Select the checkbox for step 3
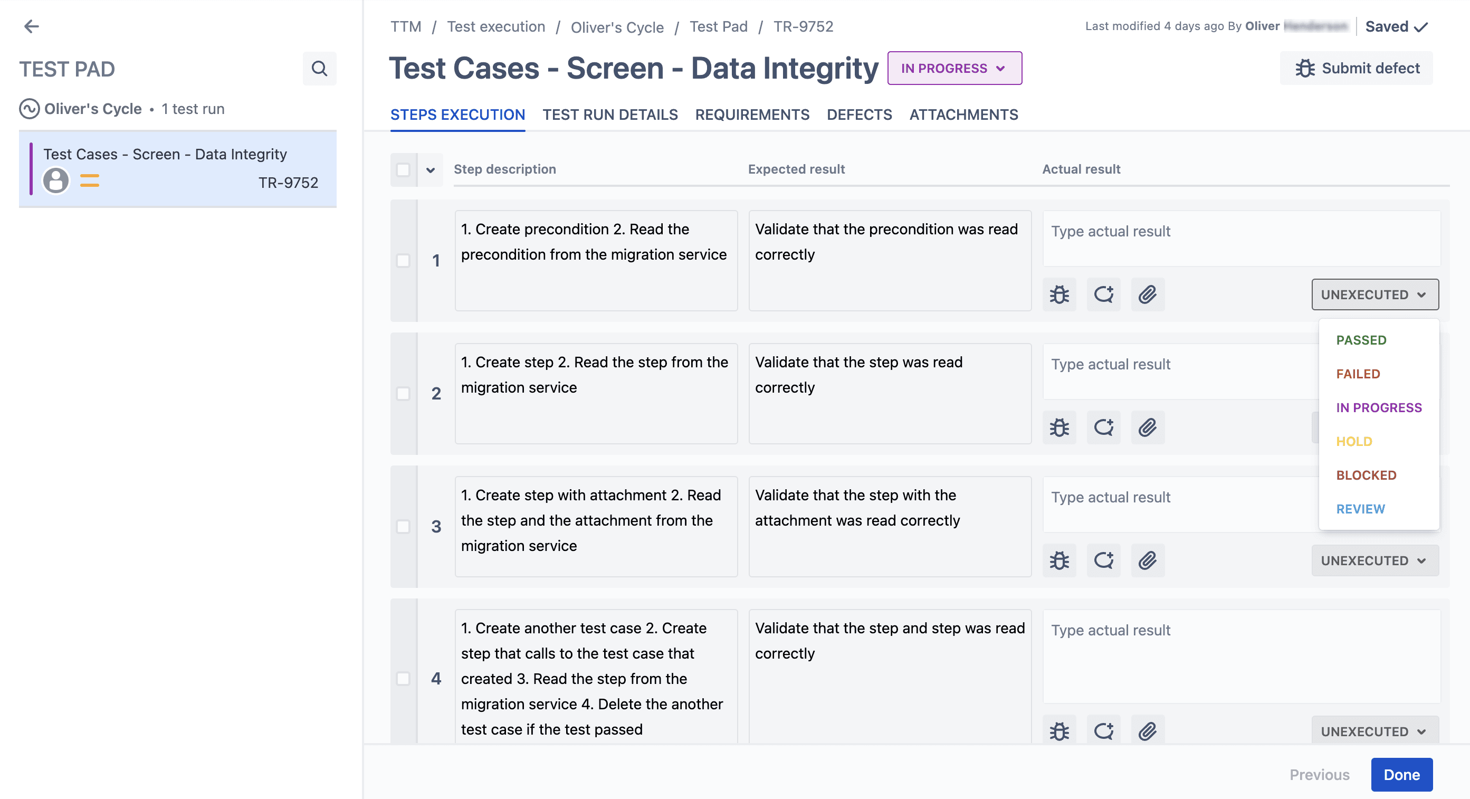Viewport: 1470px width, 799px height. coord(403,526)
